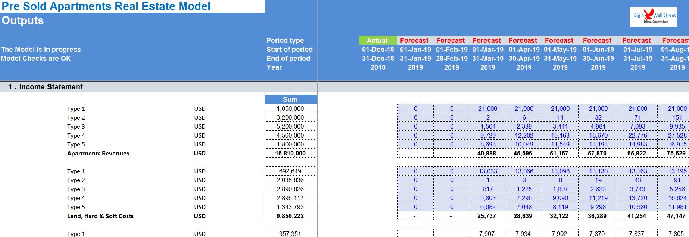Image resolution: width=689 pixels, height=237 pixels.
Task: Select revenue total 40,988 for March
Action: pos(488,153)
